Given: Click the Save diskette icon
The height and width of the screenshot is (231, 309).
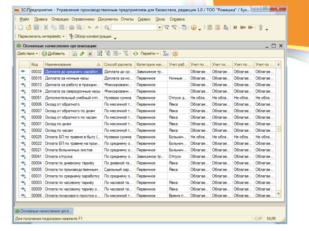Looking at the screenshot, I should 36,27.
